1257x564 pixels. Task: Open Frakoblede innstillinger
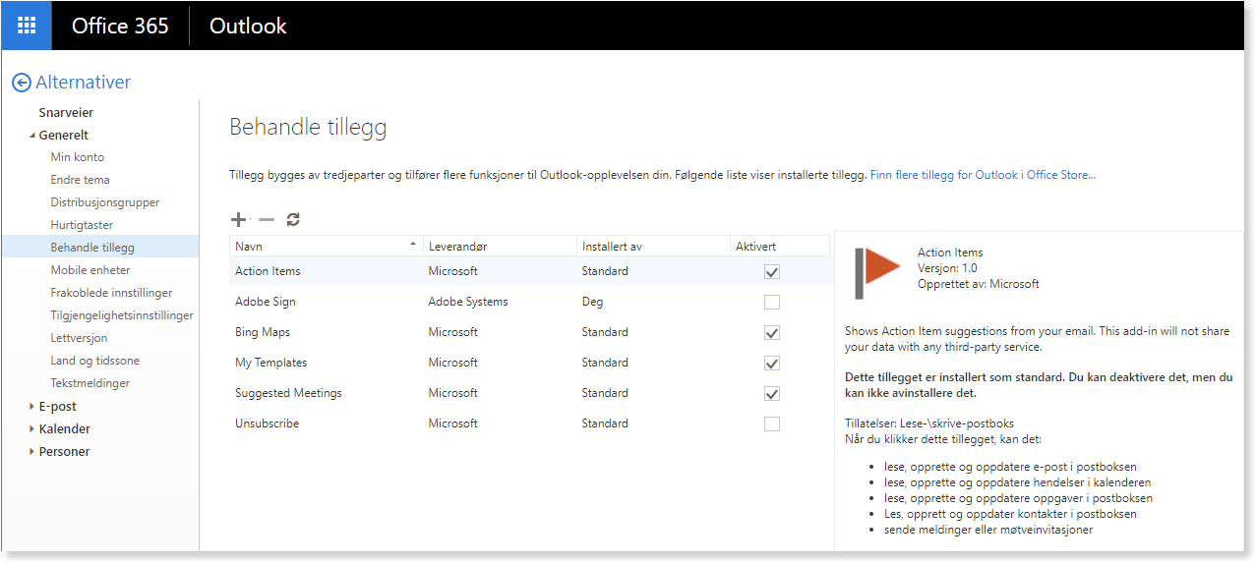coord(112,293)
